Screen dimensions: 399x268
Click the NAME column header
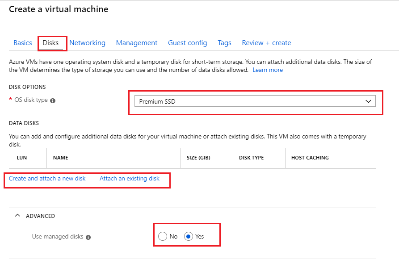click(x=60, y=158)
